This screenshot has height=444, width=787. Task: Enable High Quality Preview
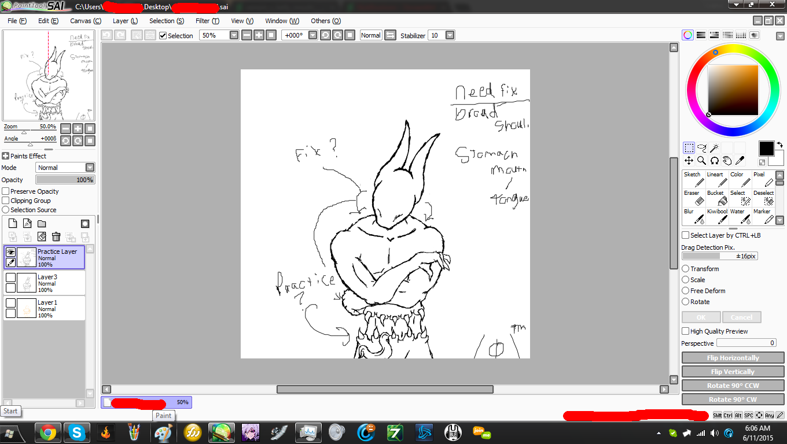coord(686,331)
